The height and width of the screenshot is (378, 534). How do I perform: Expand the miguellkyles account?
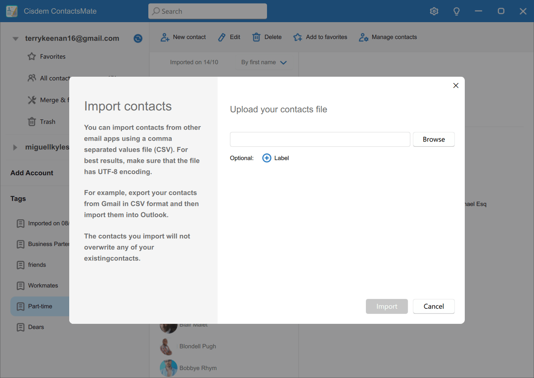[x=15, y=147]
